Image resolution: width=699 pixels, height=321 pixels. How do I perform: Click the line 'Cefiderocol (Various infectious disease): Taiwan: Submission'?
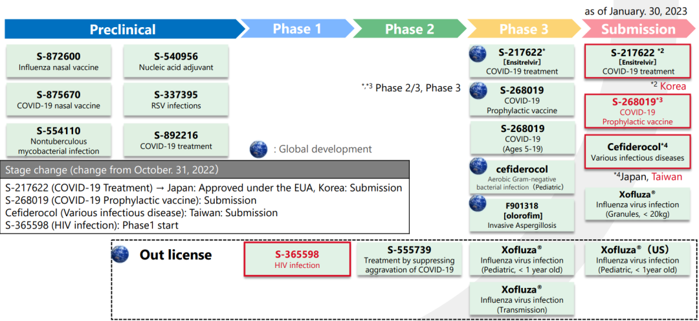[x=142, y=213]
